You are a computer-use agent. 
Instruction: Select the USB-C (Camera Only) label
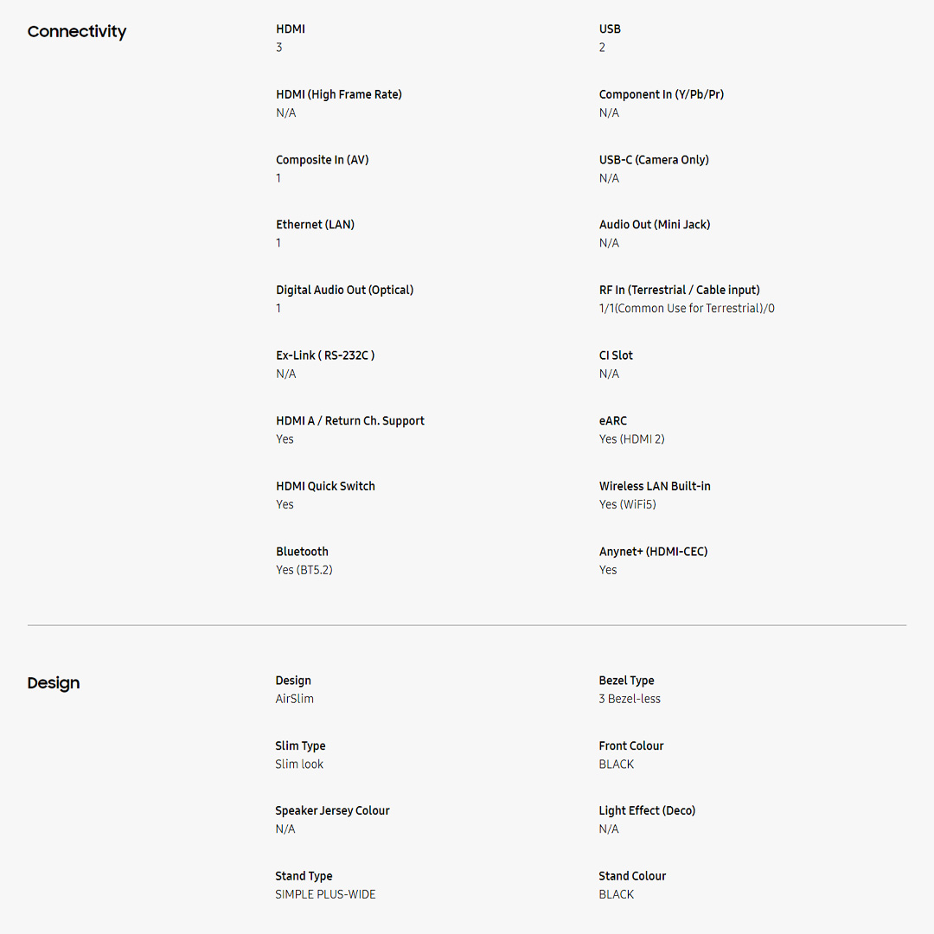654,160
